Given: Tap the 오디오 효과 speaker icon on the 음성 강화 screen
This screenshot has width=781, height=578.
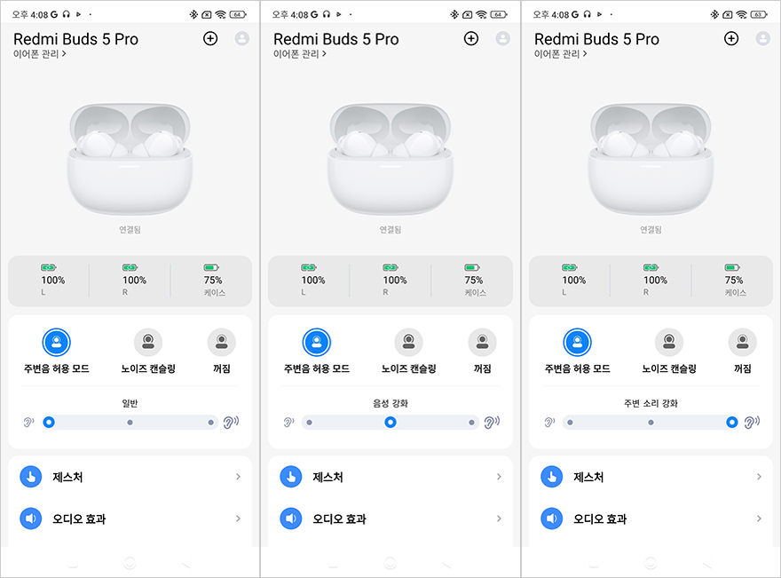Looking at the screenshot, I should tap(291, 519).
